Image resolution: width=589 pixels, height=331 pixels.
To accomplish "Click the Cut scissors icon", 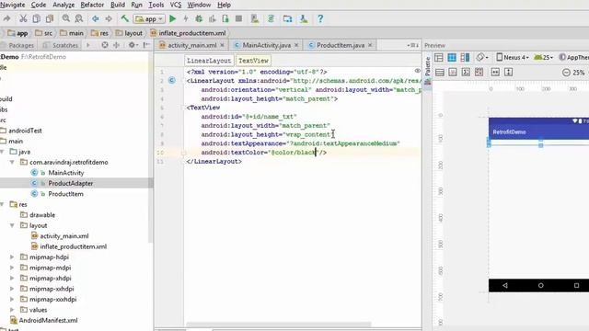I will pyautogui.click(x=23, y=18).
